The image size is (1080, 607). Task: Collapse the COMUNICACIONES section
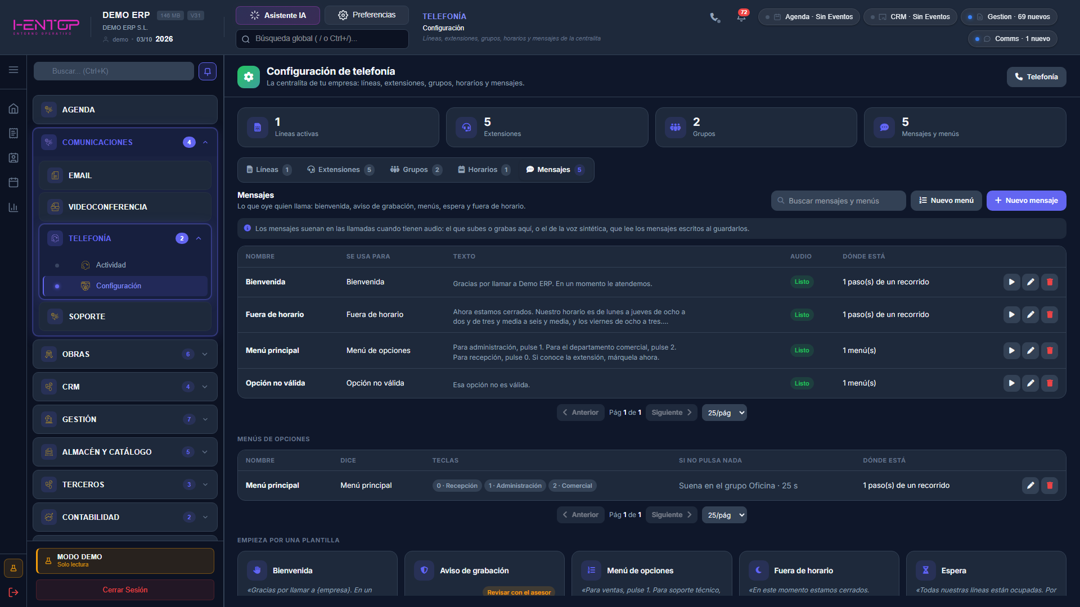coord(205,142)
